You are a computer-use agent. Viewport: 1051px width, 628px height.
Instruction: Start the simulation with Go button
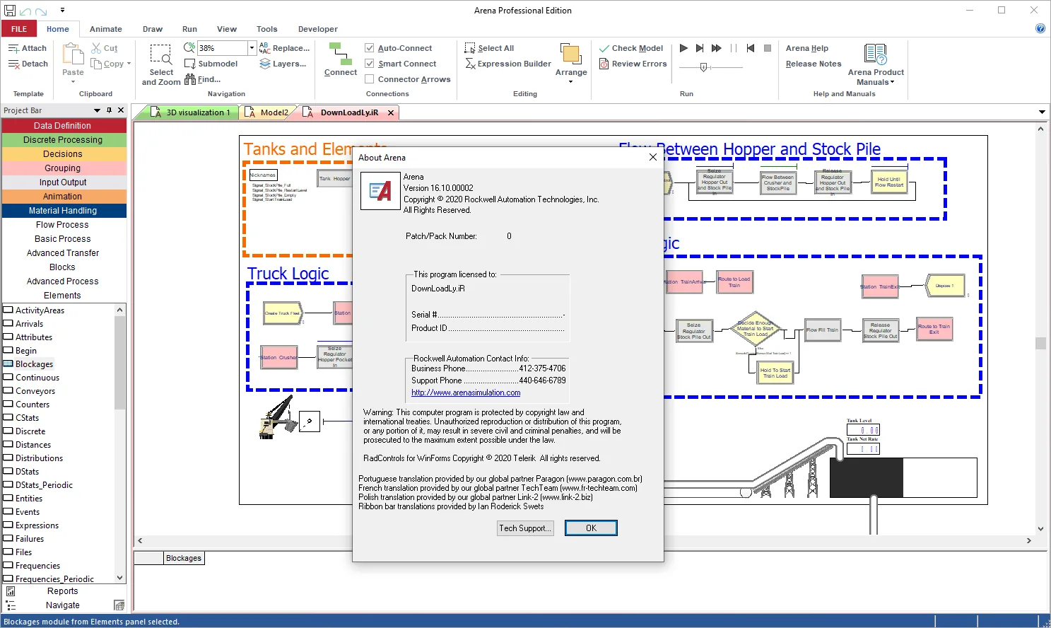click(683, 48)
